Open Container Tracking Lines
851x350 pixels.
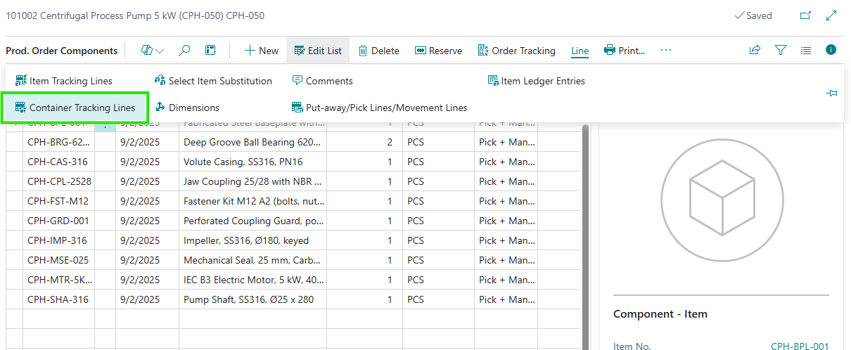point(75,108)
